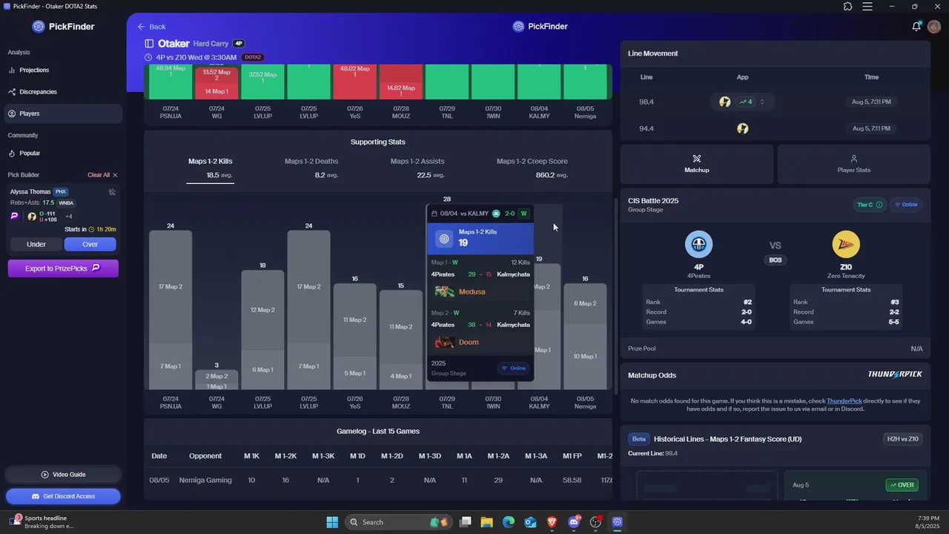Image resolution: width=949 pixels, height=534 pixels.
Task: Open Brave browser from taskbar
Action: (552, 522)
